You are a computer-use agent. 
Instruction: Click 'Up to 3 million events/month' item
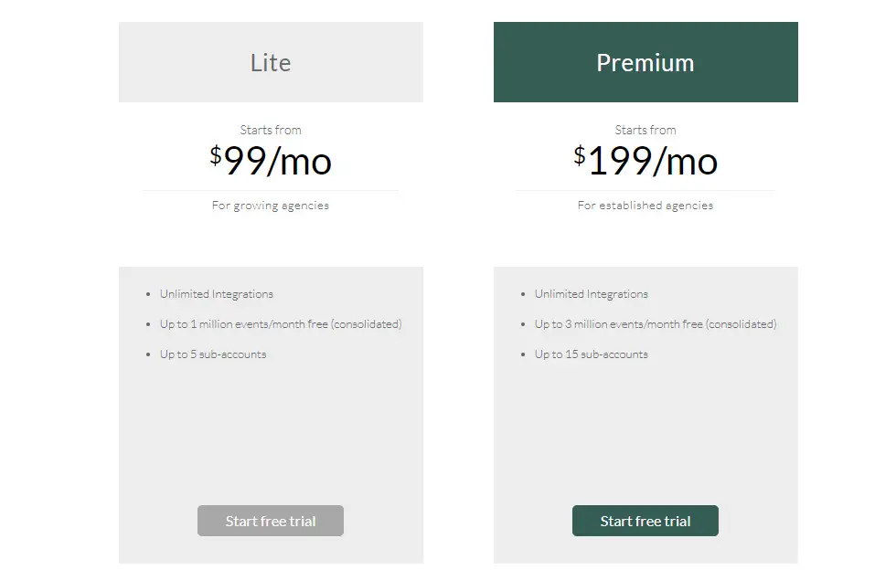(x=656, y=324)
